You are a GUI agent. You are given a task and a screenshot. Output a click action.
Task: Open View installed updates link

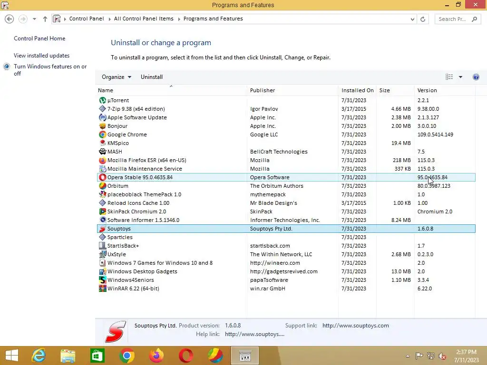(42, 56)
